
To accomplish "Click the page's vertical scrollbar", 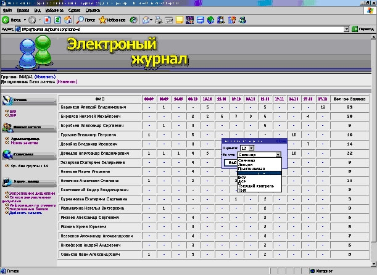I will point(373,154).
